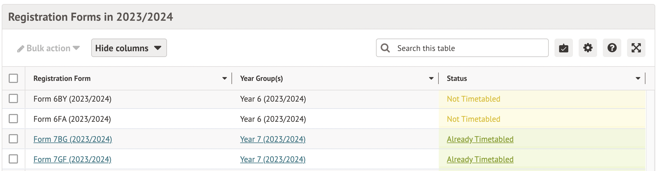Select the Form 6FA row checkbox
Image resolution: width=661 pixels, height=171 pixels.
tap(13, 119)
